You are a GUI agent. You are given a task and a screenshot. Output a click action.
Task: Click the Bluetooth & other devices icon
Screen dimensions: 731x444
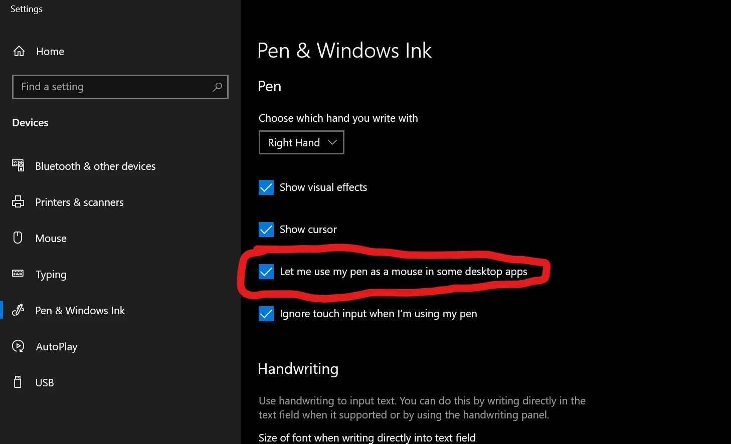pyautogui.click(x=18, y=165)
